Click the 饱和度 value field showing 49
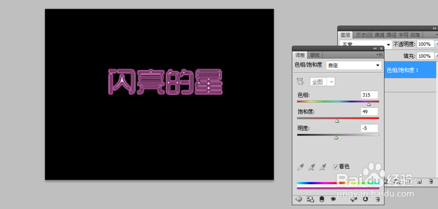438x209 pixels. tap(369, 111)
